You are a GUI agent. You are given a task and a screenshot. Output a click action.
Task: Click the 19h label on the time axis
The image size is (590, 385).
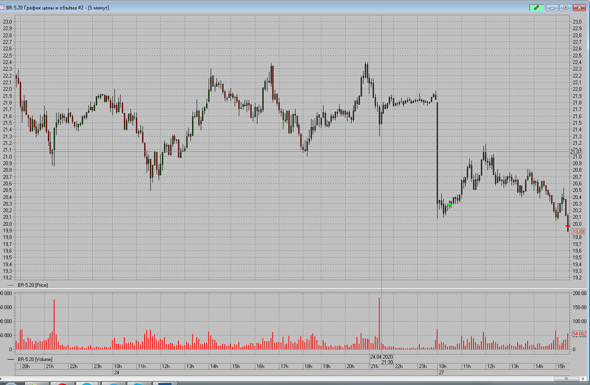pyautogui.click(x=326, y=366)
